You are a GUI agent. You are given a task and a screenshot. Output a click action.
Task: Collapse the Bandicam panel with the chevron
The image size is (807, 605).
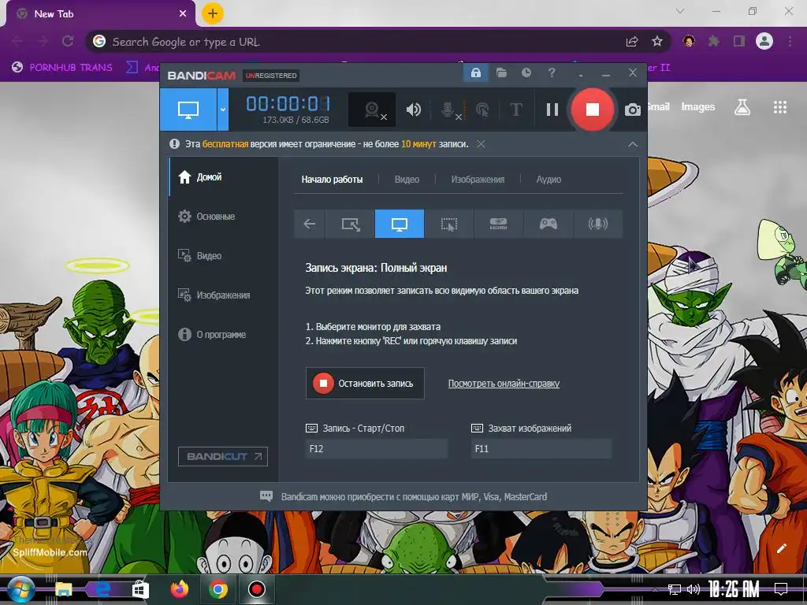[x=633, y=145]
